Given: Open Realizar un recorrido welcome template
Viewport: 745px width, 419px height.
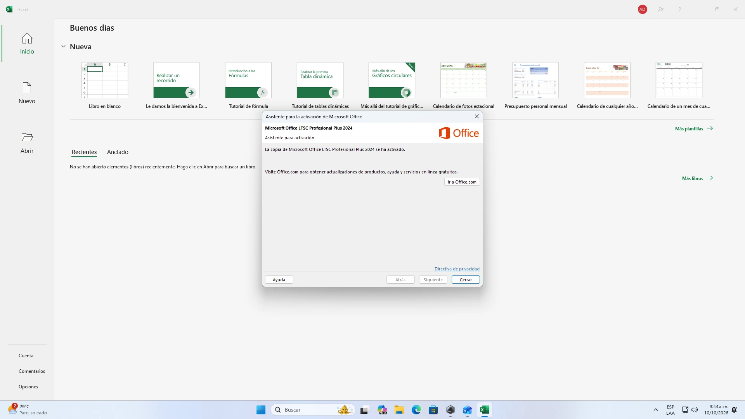Looking at the screenshot, I should 177,85.
